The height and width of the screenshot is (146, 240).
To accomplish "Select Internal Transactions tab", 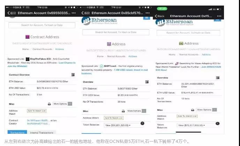I will [x=42, y=132].
